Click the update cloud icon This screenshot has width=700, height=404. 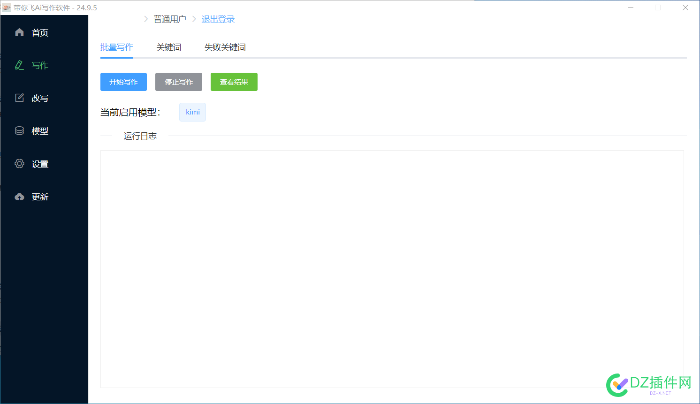19,197
